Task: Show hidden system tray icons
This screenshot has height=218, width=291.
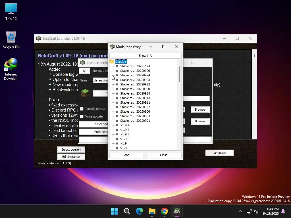Action: (x=240, y=211)
